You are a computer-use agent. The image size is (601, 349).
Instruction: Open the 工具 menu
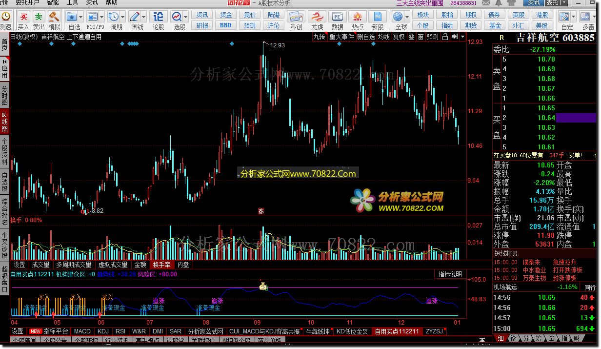tap(72, 2)
